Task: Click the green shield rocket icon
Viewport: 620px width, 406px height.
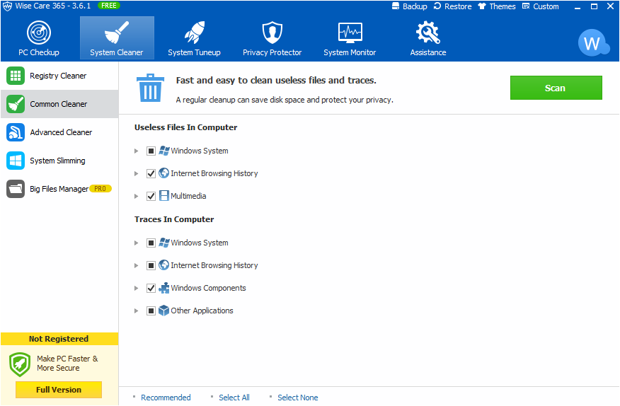Action: (x=20, y=364)
